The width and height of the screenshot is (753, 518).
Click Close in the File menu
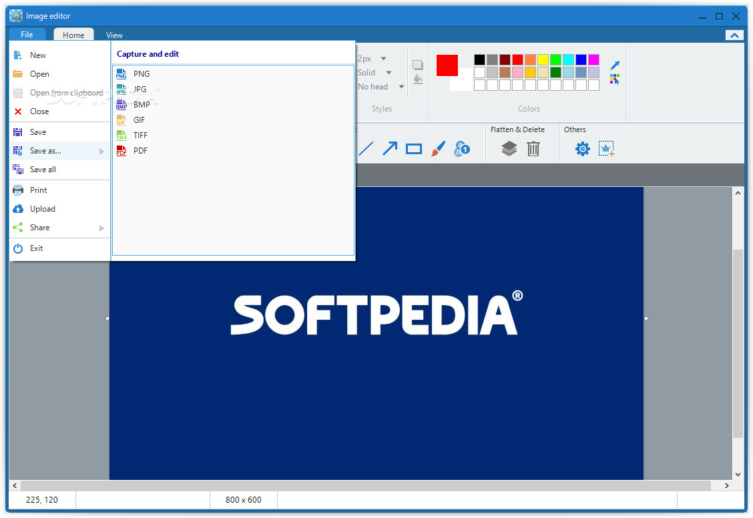(x=59, y=111)
